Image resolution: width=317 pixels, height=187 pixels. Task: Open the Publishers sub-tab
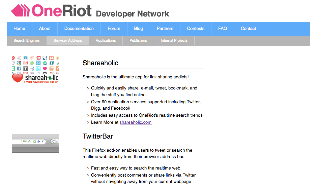click(x=138, y=41)
